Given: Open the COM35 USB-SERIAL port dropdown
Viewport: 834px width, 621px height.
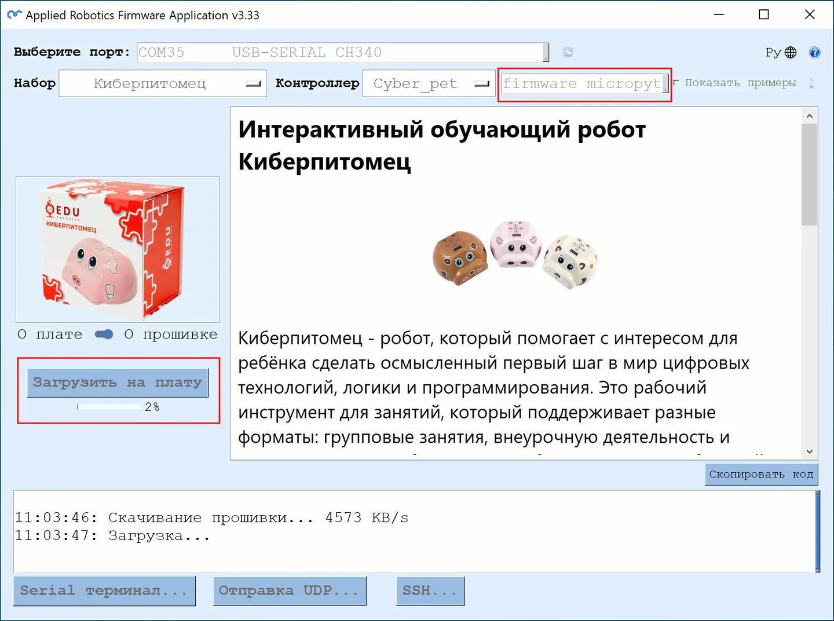Looking at the screenshot, I should click(343, 52).
